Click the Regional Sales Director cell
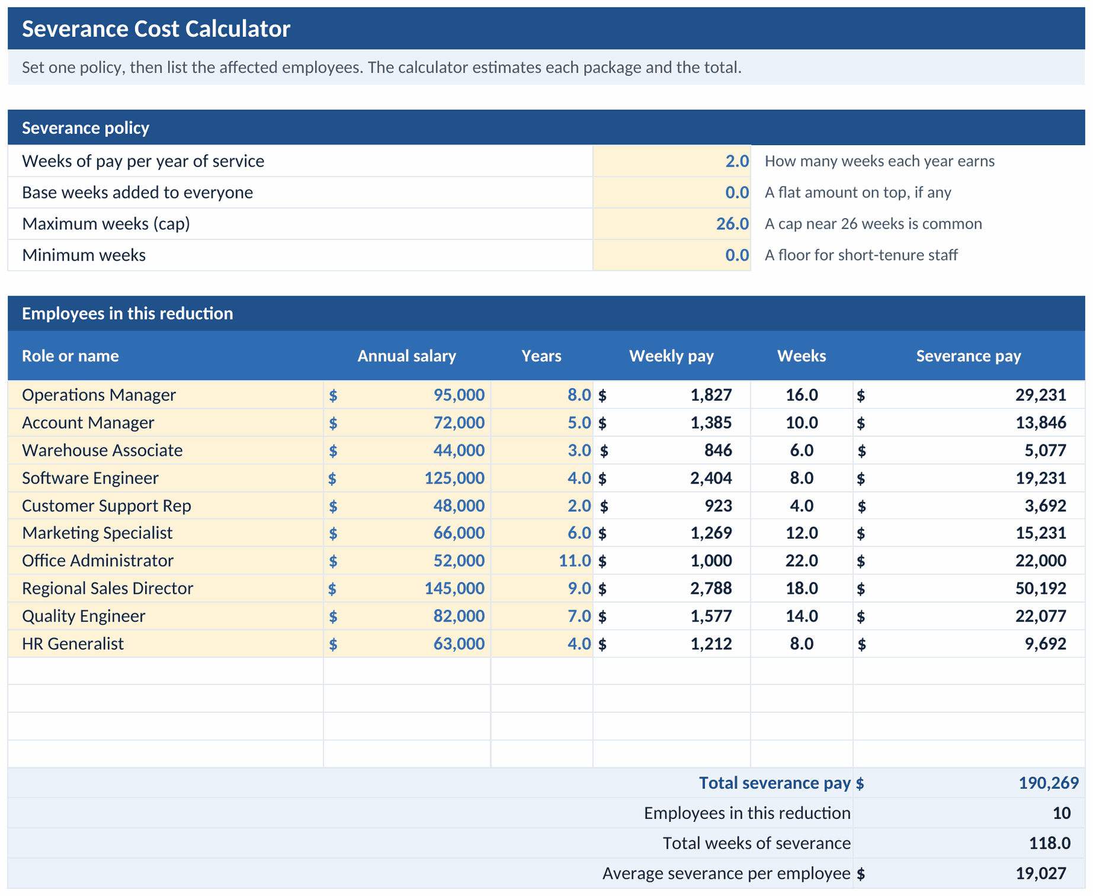The image size is (1093, 896). [165, 588]
